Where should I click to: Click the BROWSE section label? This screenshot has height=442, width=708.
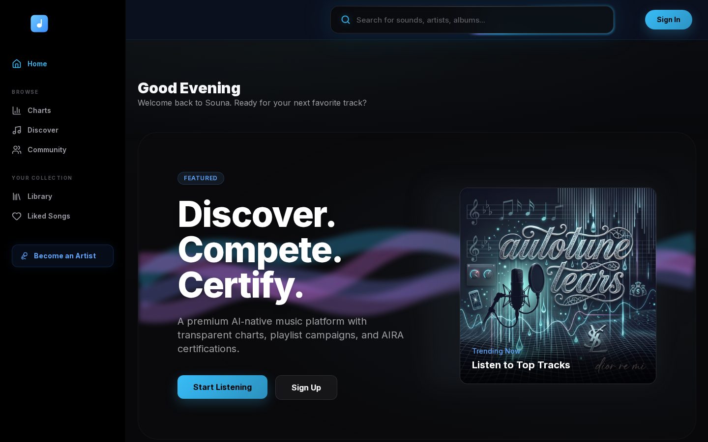coord(25,92)
